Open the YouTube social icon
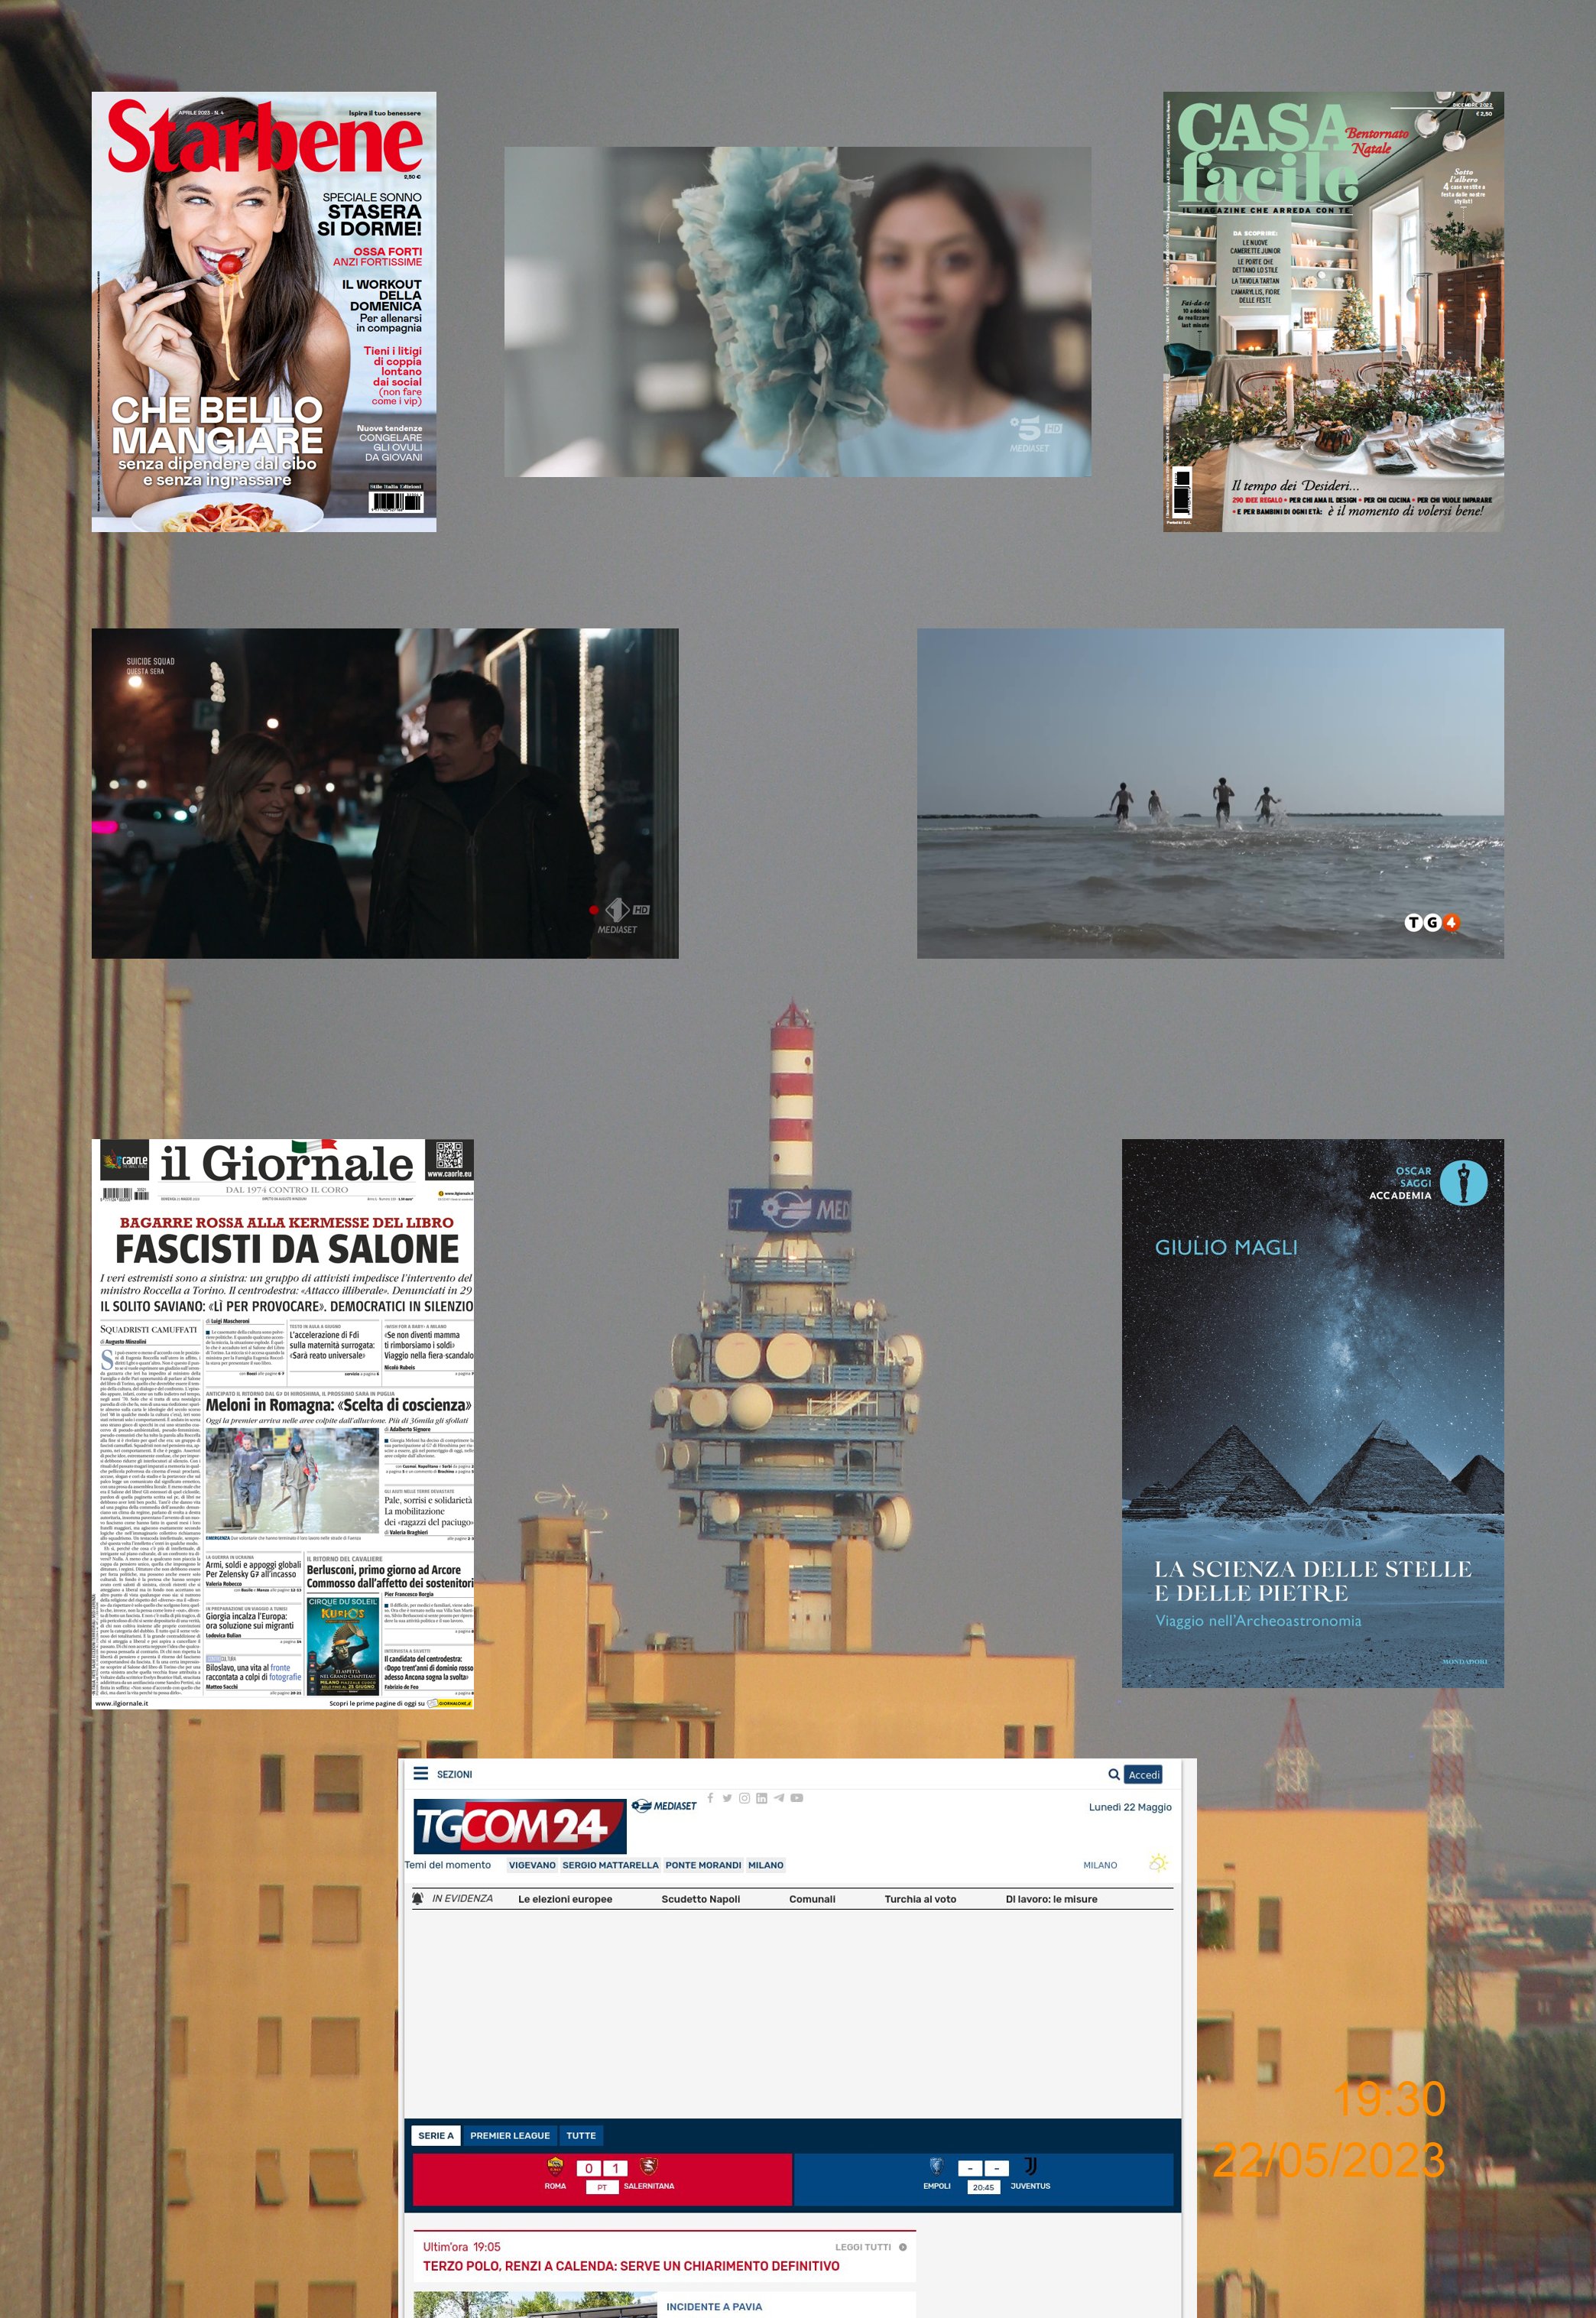Viewport: 1596px width, 2318px height. [797, 1798]
